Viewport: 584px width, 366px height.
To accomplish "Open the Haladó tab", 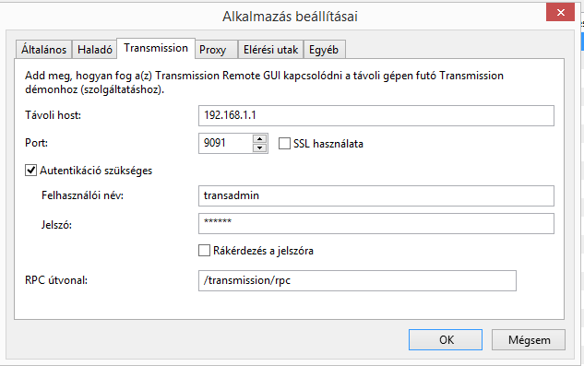I will click(95, 50).
